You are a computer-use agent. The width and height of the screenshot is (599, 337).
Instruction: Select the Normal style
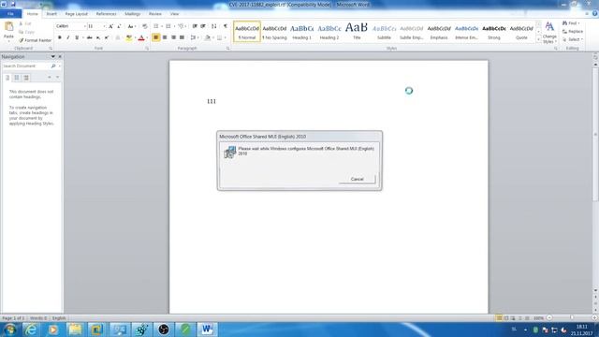tap(247, 31)
